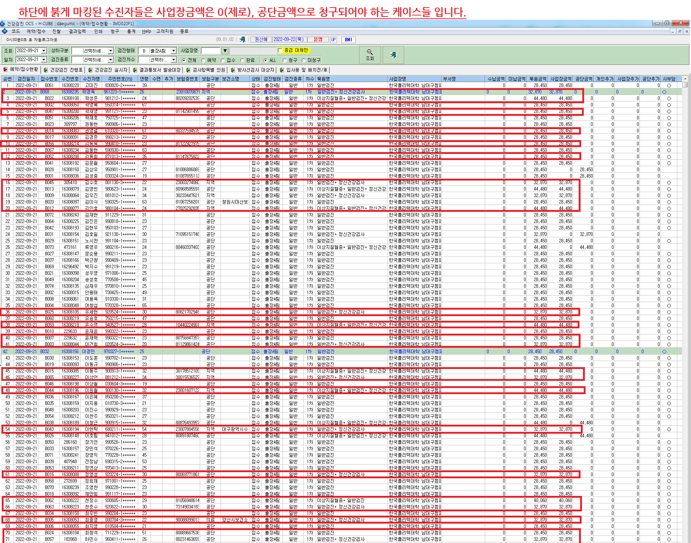Open the 검진형태 출장A팀 dropdown
Image resolution: width=691 pixels, height=543 pixels.
coord(173,51)
